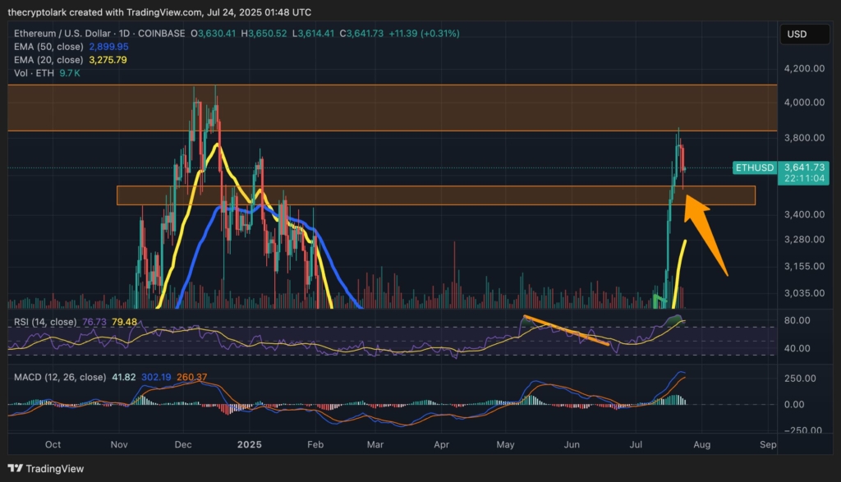
Task: Click the ETHUSD symbol tag on price line
Action: point(755,168)
